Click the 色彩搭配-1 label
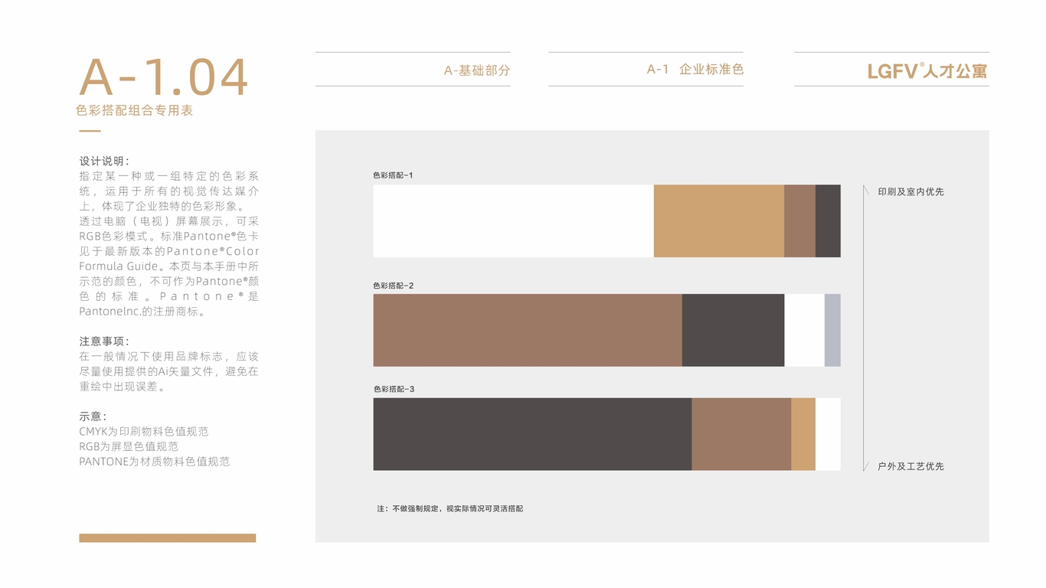 click(394, 175)
